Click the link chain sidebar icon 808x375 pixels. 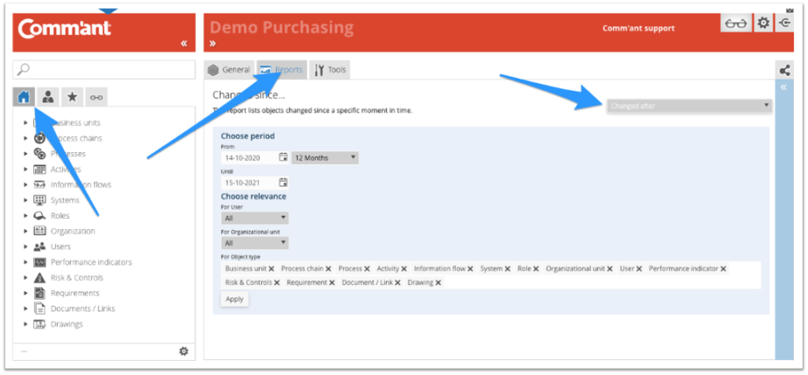pos(95,97)
